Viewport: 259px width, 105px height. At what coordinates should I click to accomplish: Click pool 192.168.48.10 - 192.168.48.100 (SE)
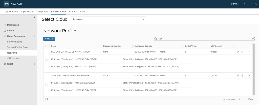(161, 90)
